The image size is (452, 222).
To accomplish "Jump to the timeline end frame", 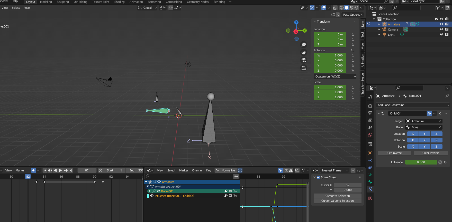I will click(x=71, y=170).
